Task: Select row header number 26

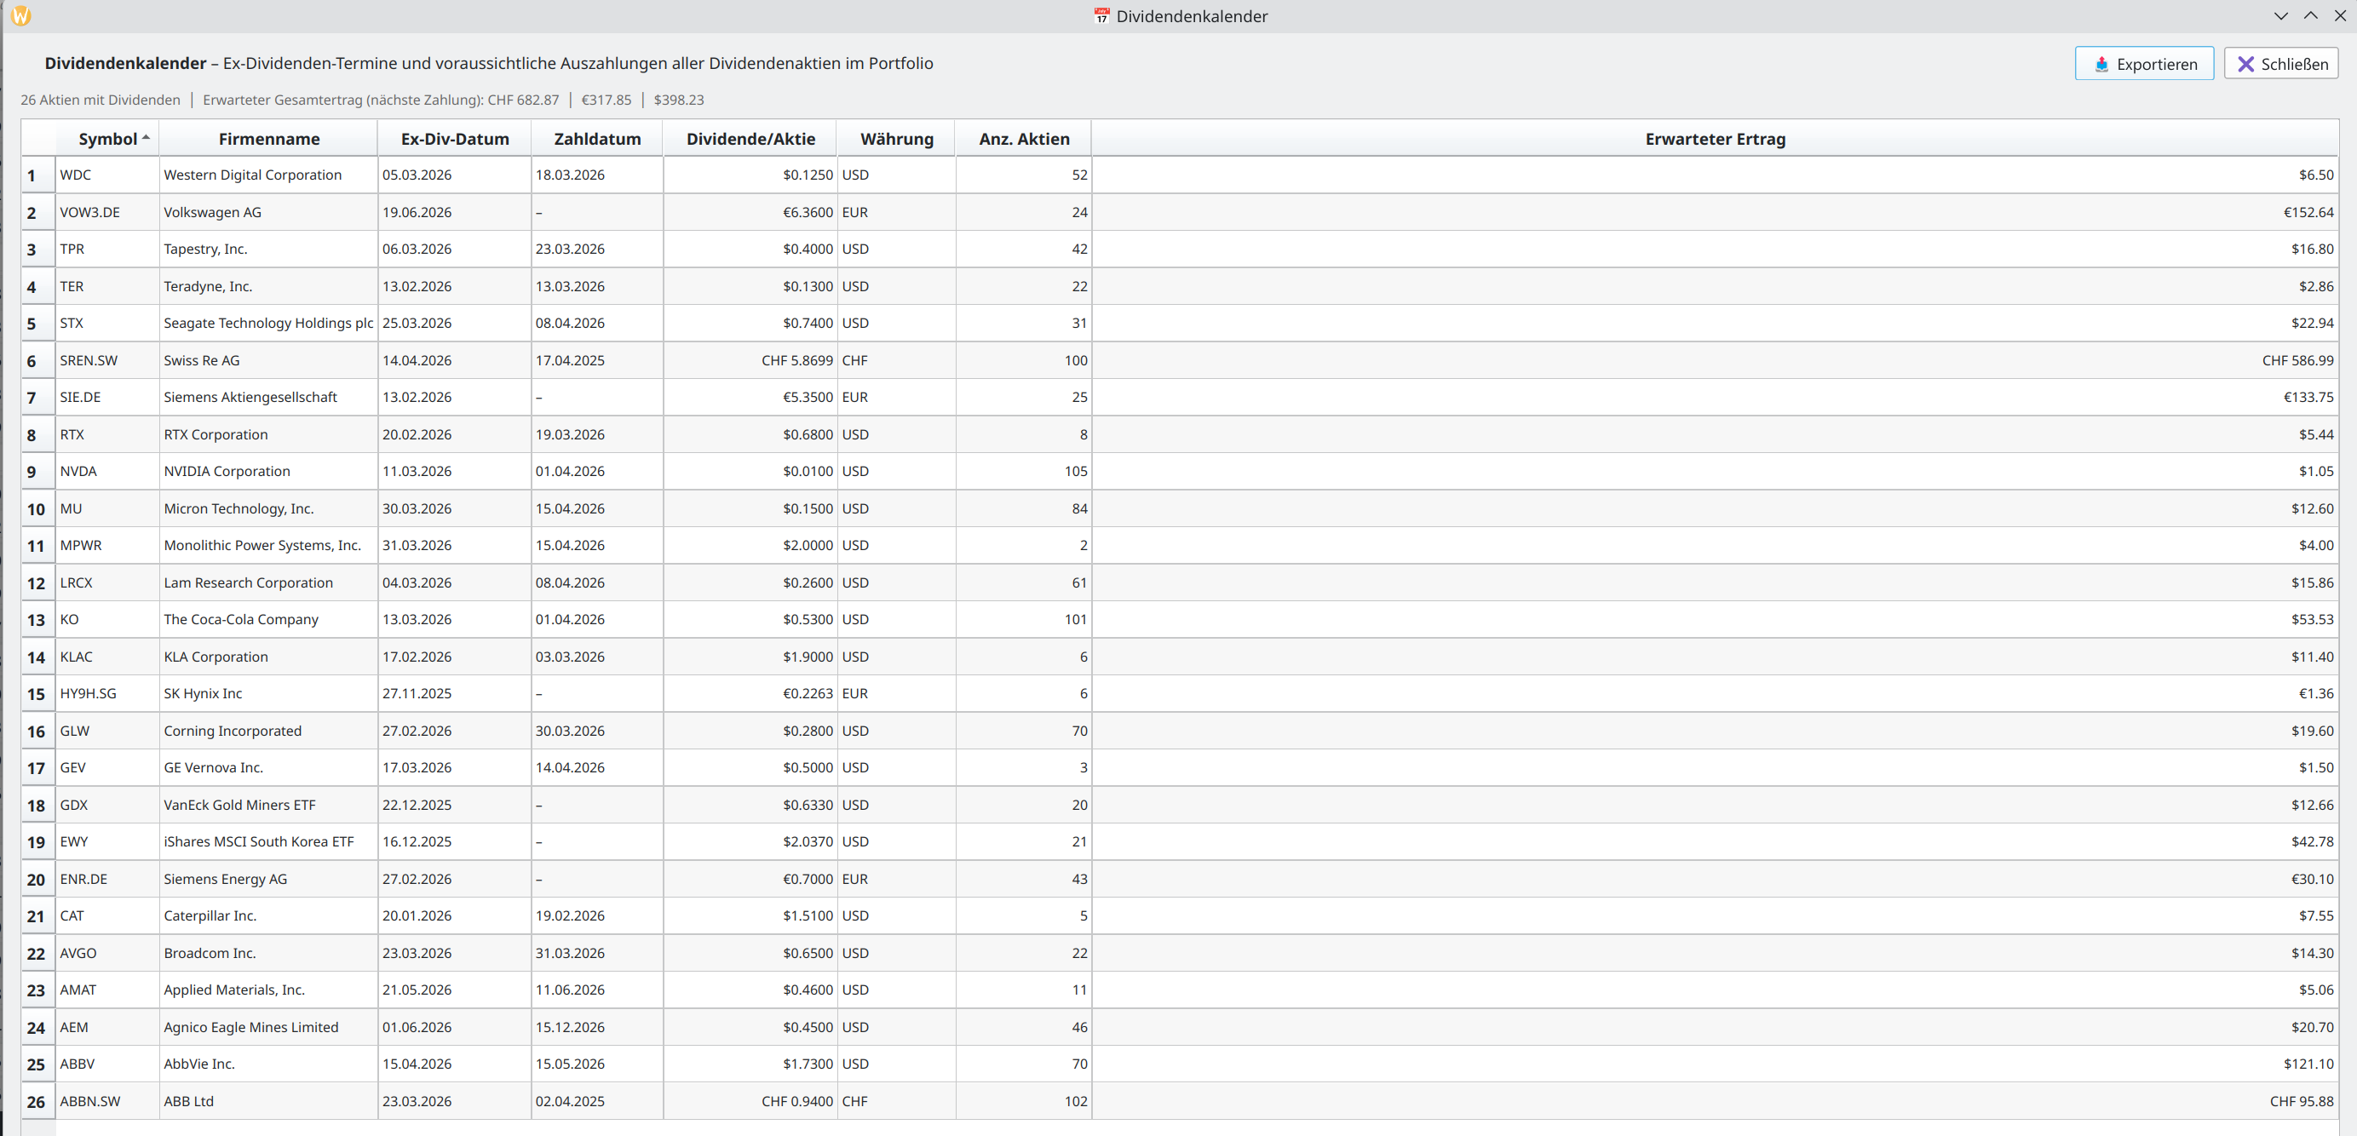Action: click(x=38, y=1102)
